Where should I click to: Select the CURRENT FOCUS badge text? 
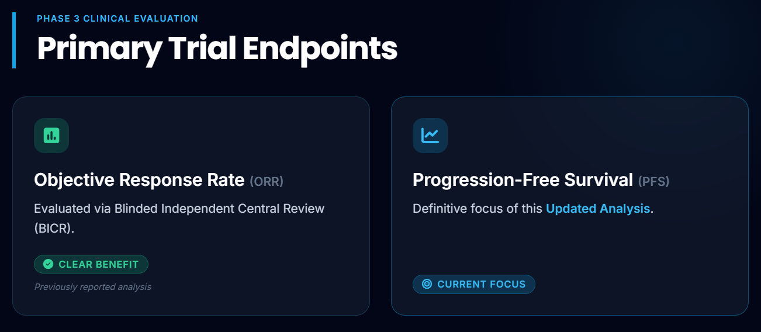(481, 284)
